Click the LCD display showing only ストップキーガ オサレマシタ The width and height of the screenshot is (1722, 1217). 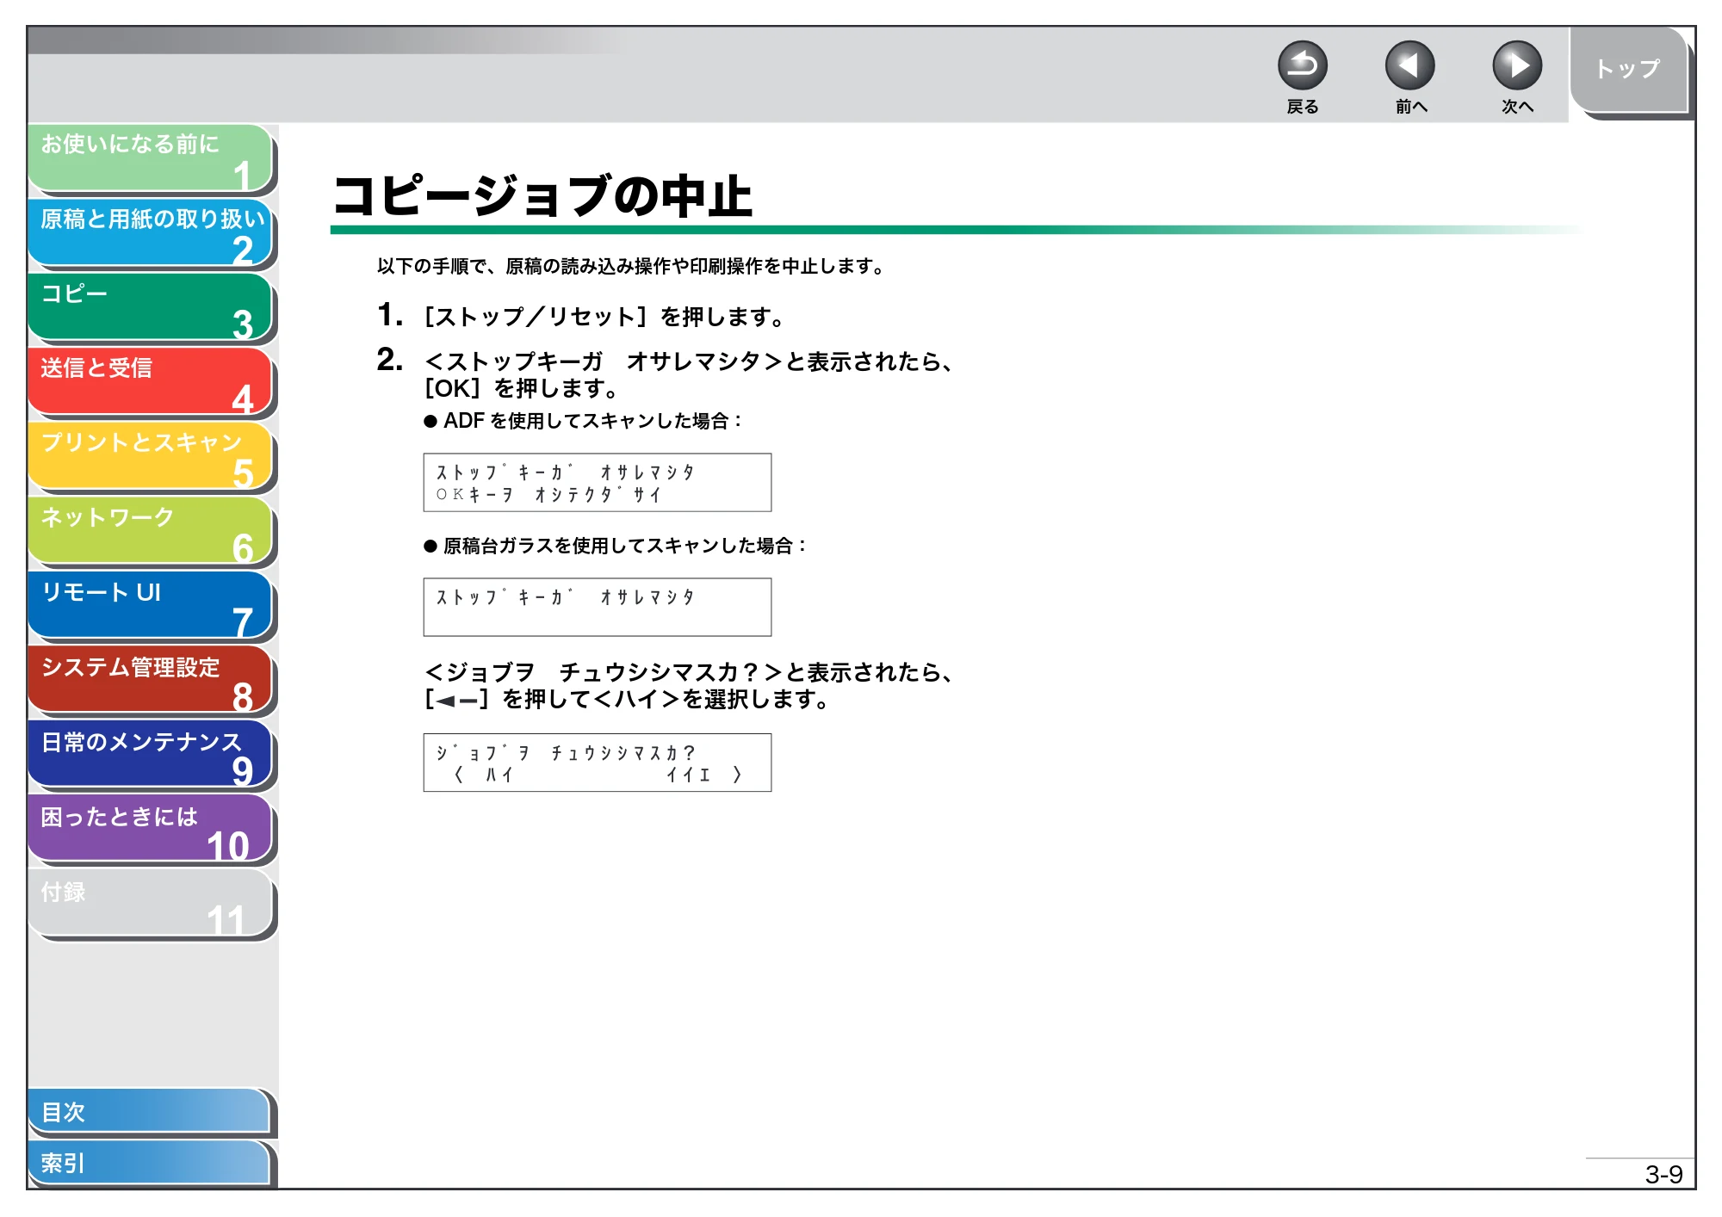(x=598, y=608)
